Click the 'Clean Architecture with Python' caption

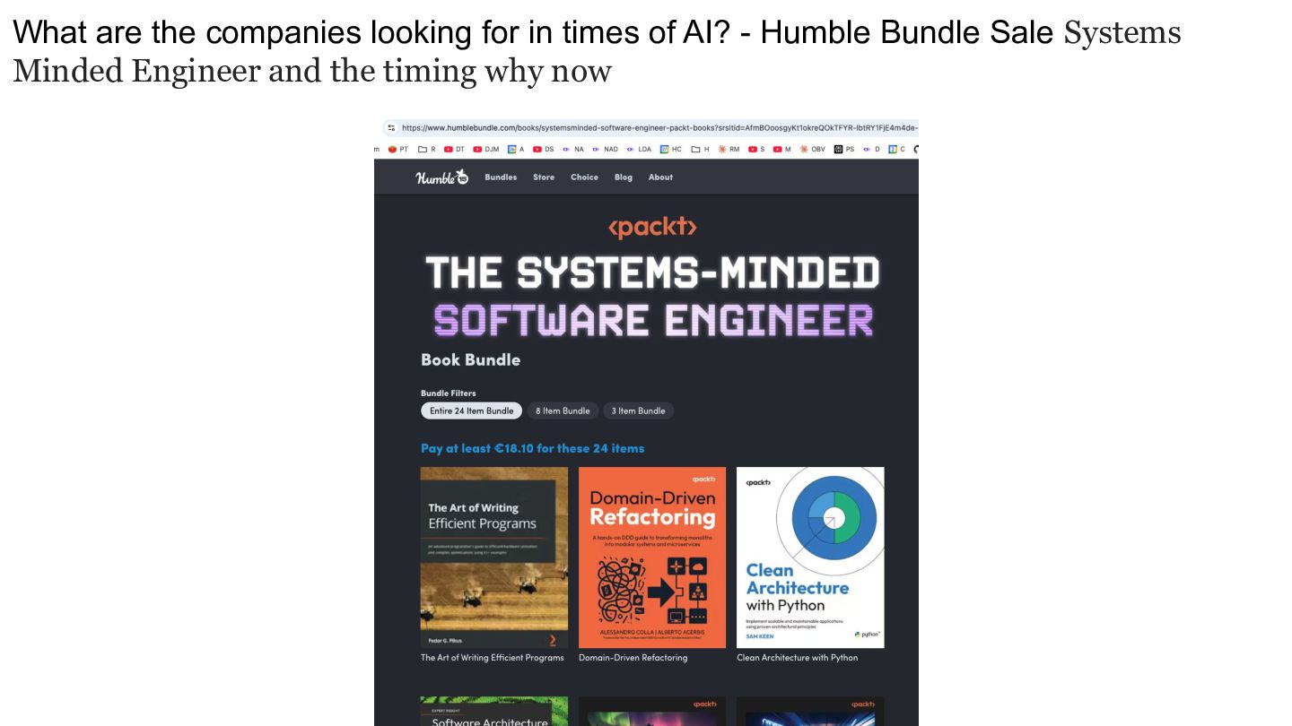tap(798, 658)
